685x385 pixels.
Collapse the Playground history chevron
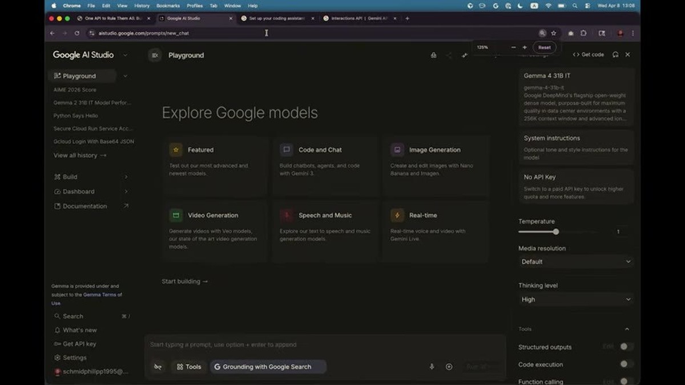126,76
